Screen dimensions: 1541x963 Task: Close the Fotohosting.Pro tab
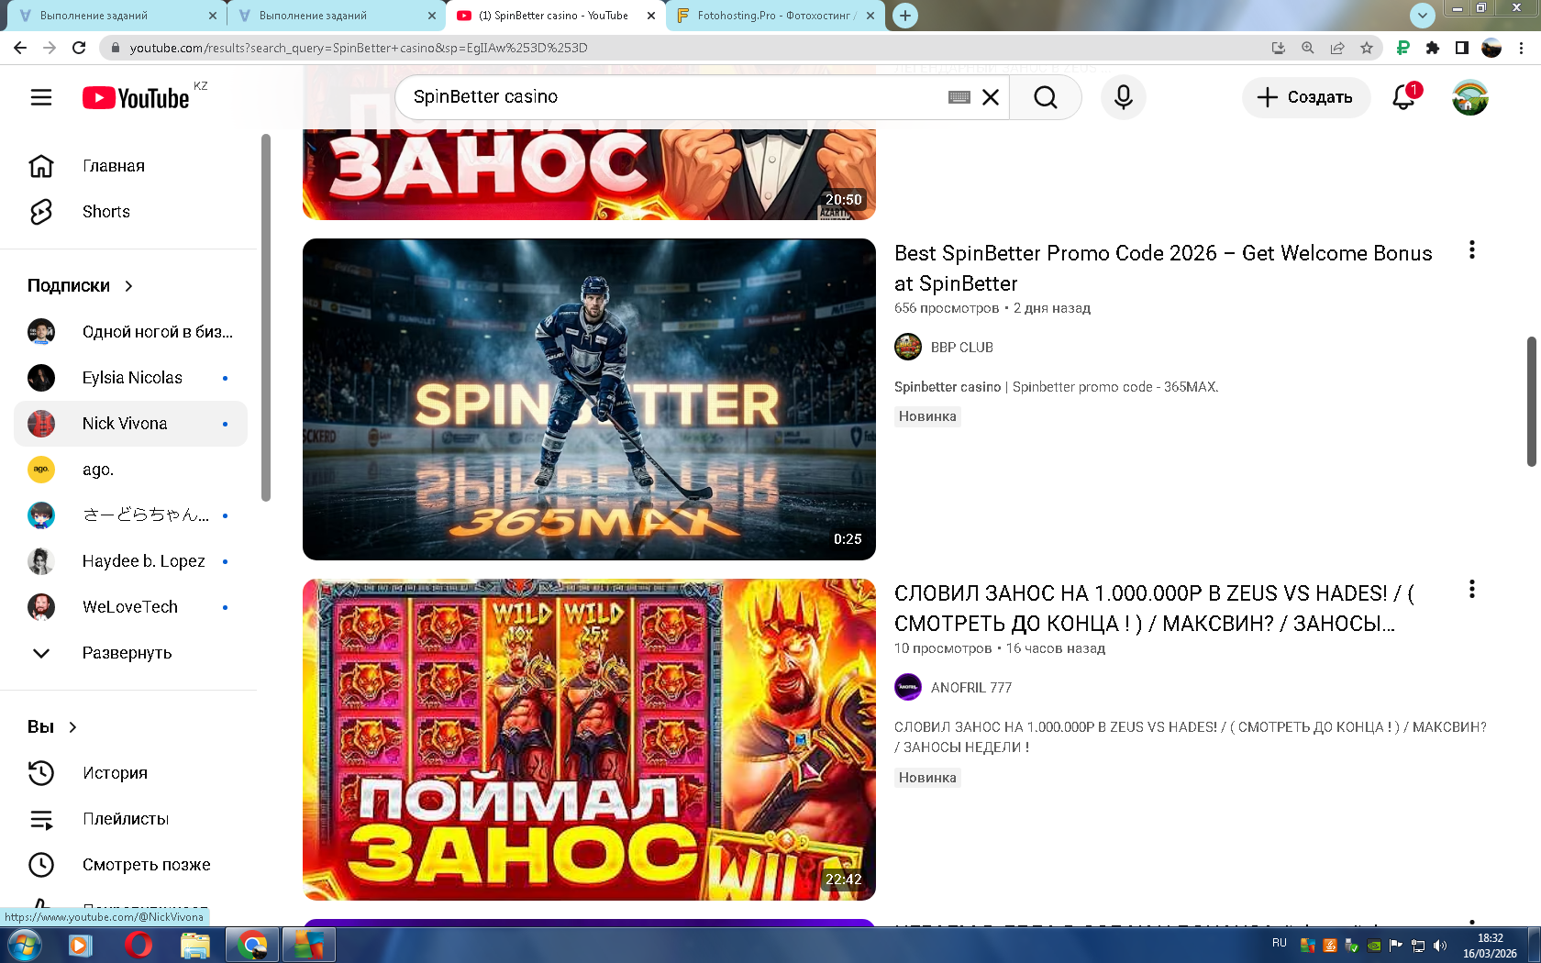pyautogui.click(x=870, y=16)
